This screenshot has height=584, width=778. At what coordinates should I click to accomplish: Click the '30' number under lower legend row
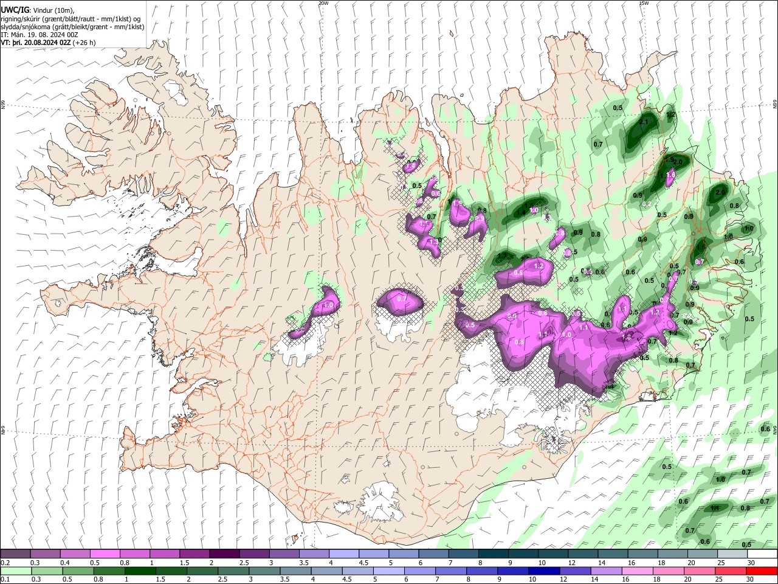pyautogui.click(x=751, y=579)
